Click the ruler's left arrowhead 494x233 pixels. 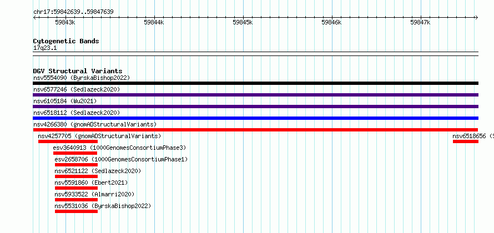point(34,17)
